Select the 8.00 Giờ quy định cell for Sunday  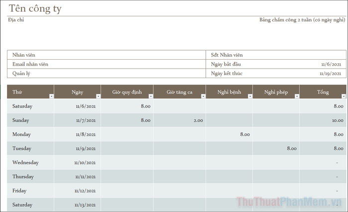coord(127,120)
